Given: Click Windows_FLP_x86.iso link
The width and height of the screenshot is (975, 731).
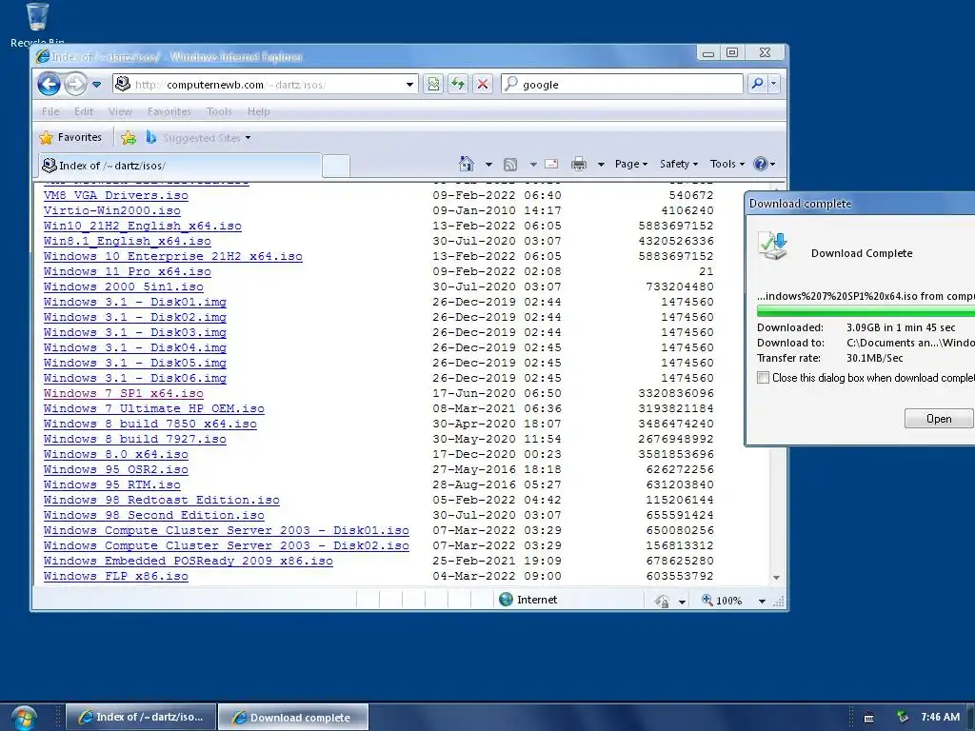Looking at the screenshot, I should 115,576.
